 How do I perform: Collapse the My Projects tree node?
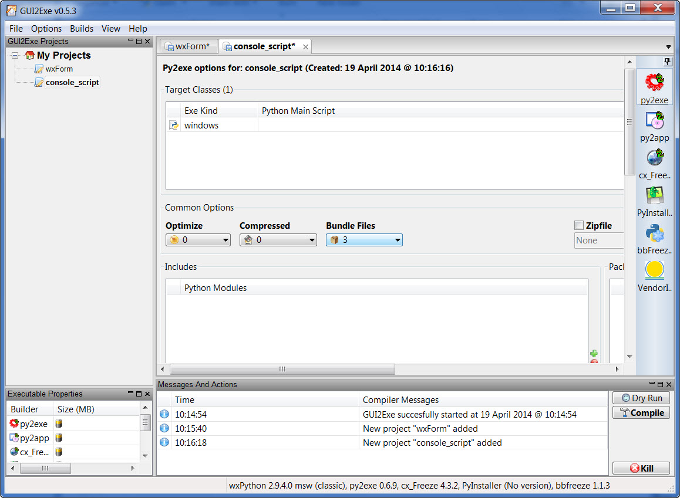pyautogui.click(x=15, y=56)
